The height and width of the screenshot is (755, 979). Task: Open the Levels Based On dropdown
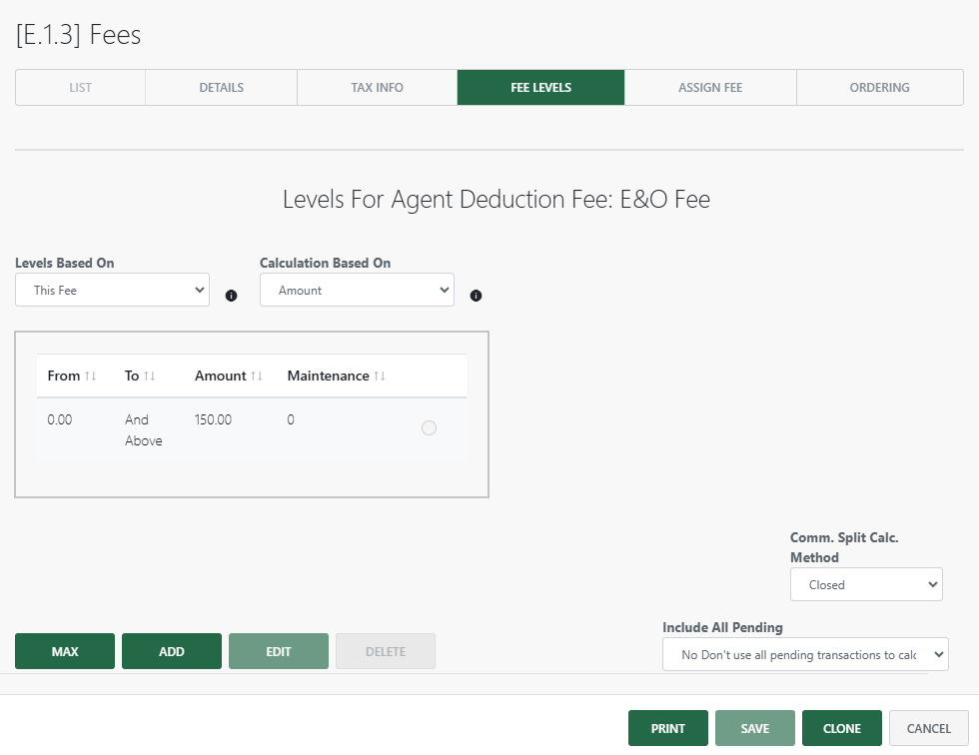(x=111, y=290)
